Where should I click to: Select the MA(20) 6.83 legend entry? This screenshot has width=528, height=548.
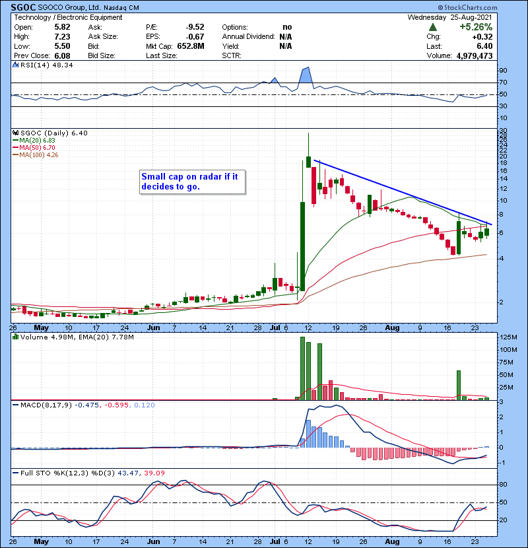[34, 140]
